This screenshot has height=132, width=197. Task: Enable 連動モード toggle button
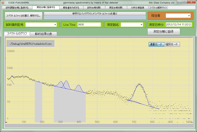click(156, 44)
